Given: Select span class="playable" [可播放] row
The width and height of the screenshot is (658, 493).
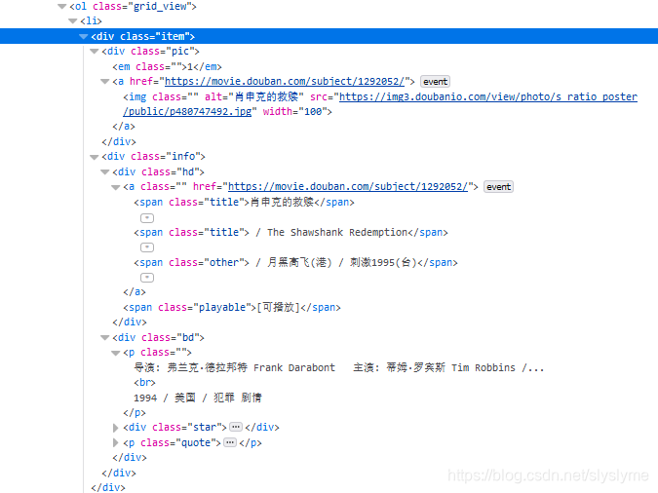Looking at the screenshot, I should click(232, 308).
